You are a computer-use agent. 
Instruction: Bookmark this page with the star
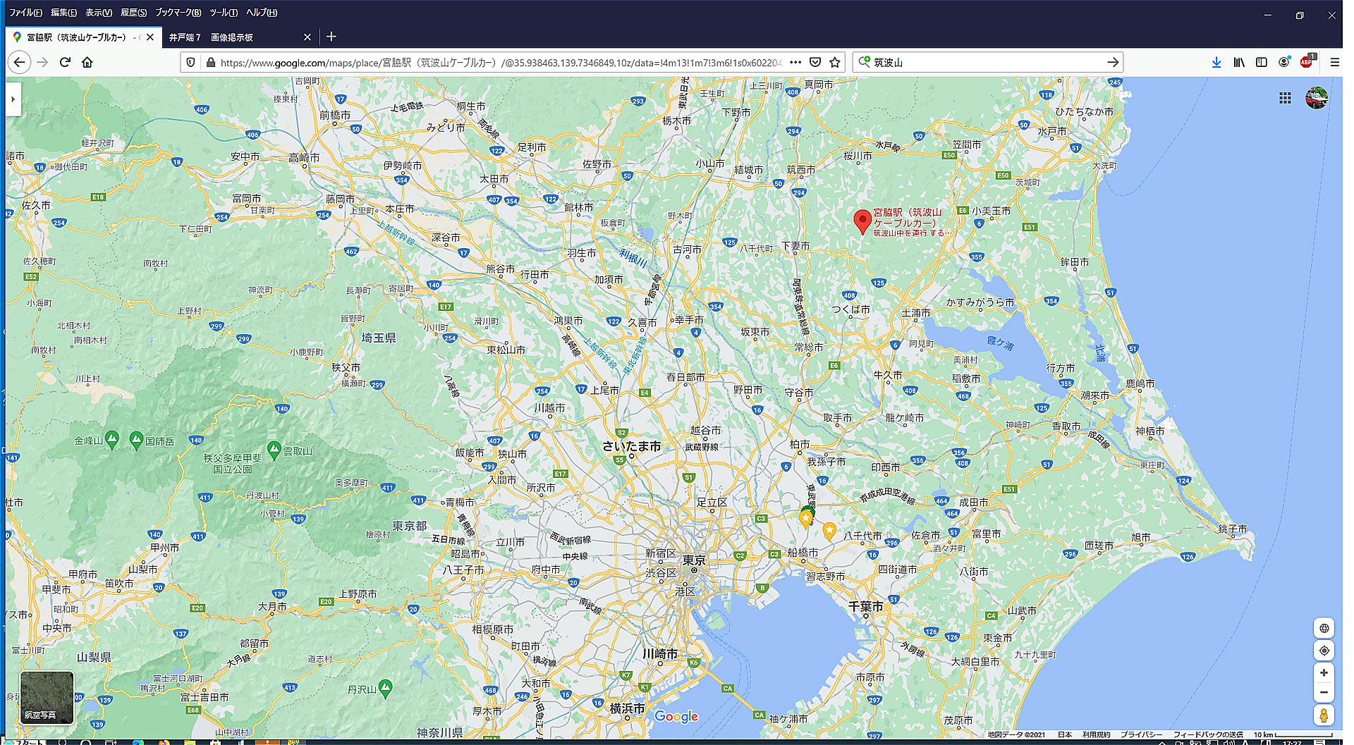pyautogui.click(x=835, y=62)
